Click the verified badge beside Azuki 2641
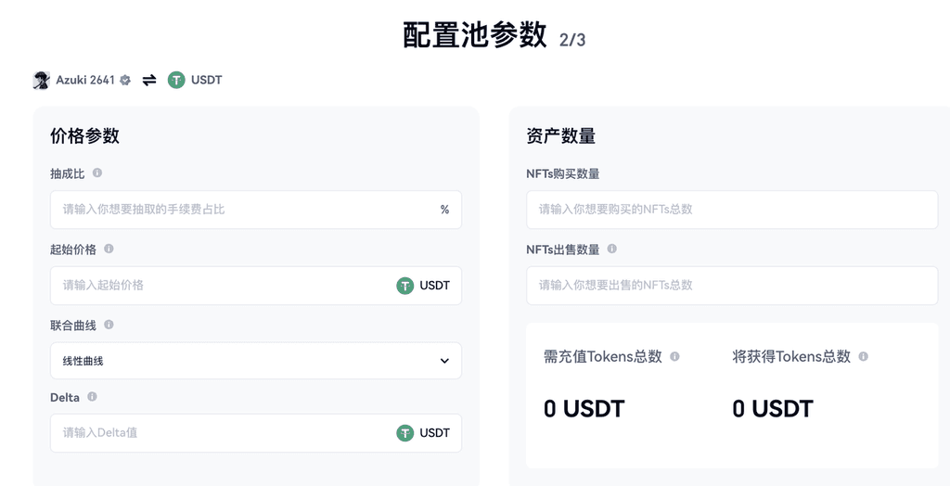 click(x=125, y=80)
